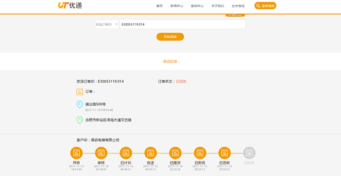
Task: Go to 新闻中心 in the navigation
Action: [x=176, y=6]
